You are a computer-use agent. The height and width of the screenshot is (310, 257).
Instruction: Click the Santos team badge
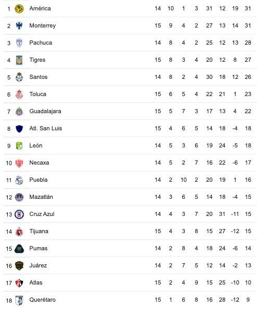[x=19, y=77]
